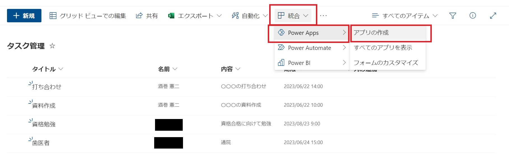
Task: Choose アプリの作成 from submenu
Action: [x=388, y=33]
